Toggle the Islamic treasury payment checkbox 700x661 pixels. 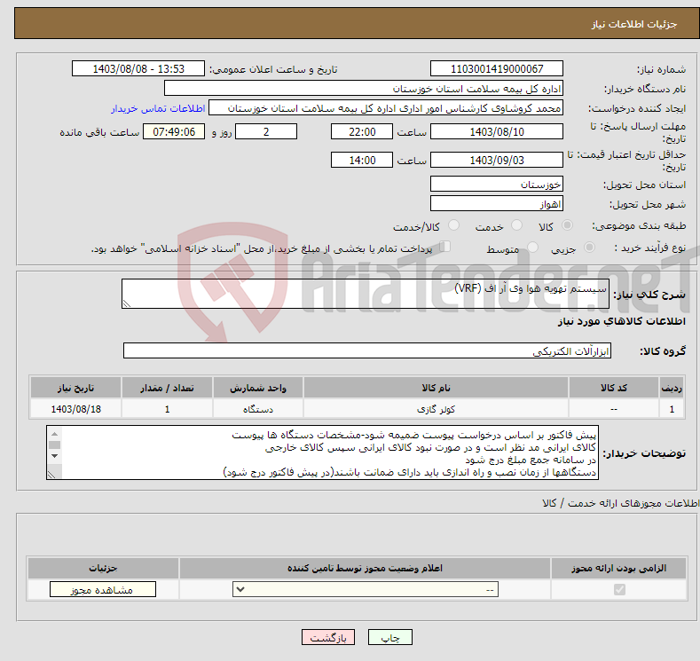[x=444, y=247]
